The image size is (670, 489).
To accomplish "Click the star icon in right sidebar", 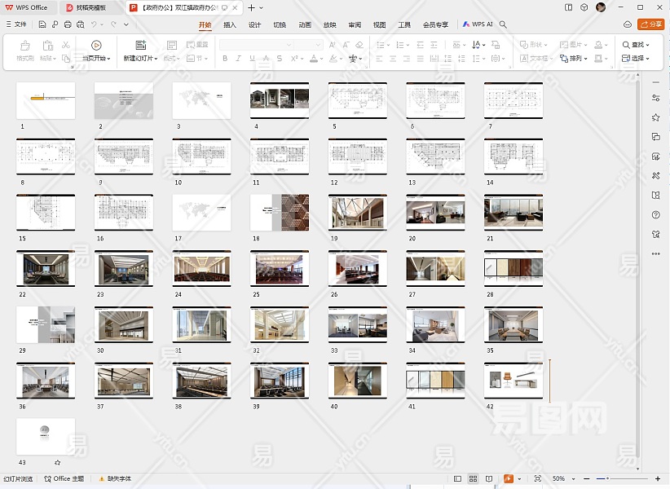I will point(655,117).
